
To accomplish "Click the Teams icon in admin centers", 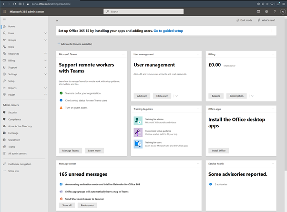I will pyautogui.click(x=4, y=147).
